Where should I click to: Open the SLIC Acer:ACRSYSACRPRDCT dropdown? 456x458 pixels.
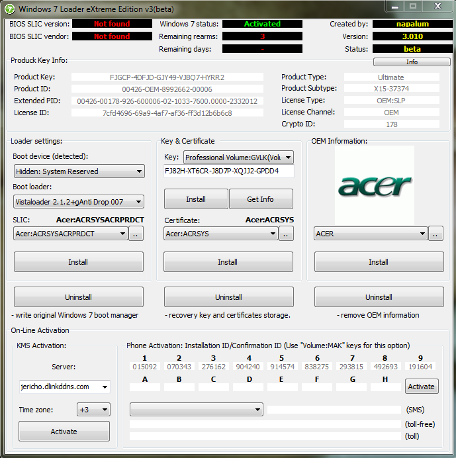click(71, 234)
